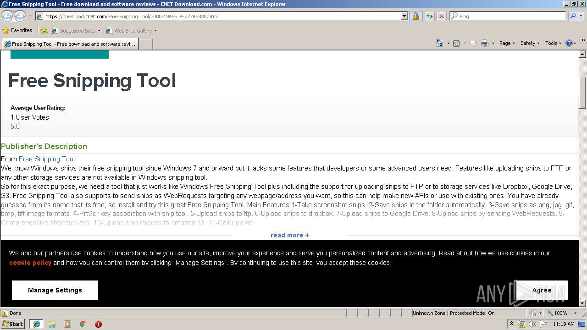Click the 5.0 rating link

15,126
